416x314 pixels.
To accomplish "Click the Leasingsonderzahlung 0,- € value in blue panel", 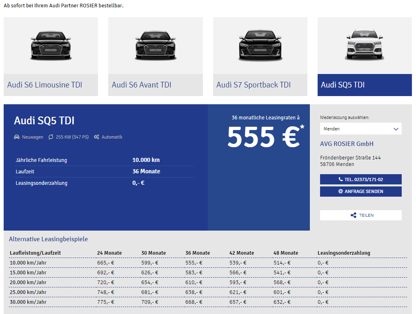I will click(138, 183).
